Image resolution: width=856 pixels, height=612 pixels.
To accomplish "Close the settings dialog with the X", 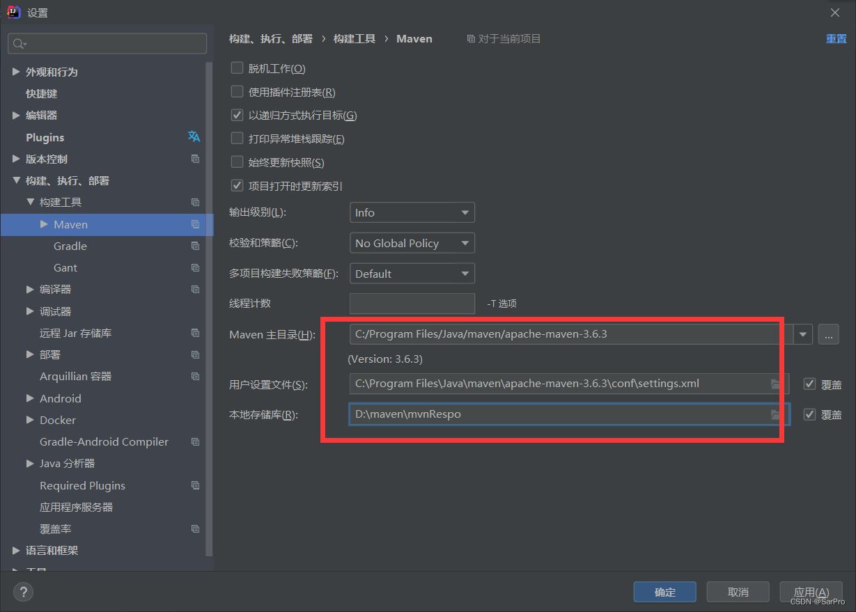I will point(835,13).
